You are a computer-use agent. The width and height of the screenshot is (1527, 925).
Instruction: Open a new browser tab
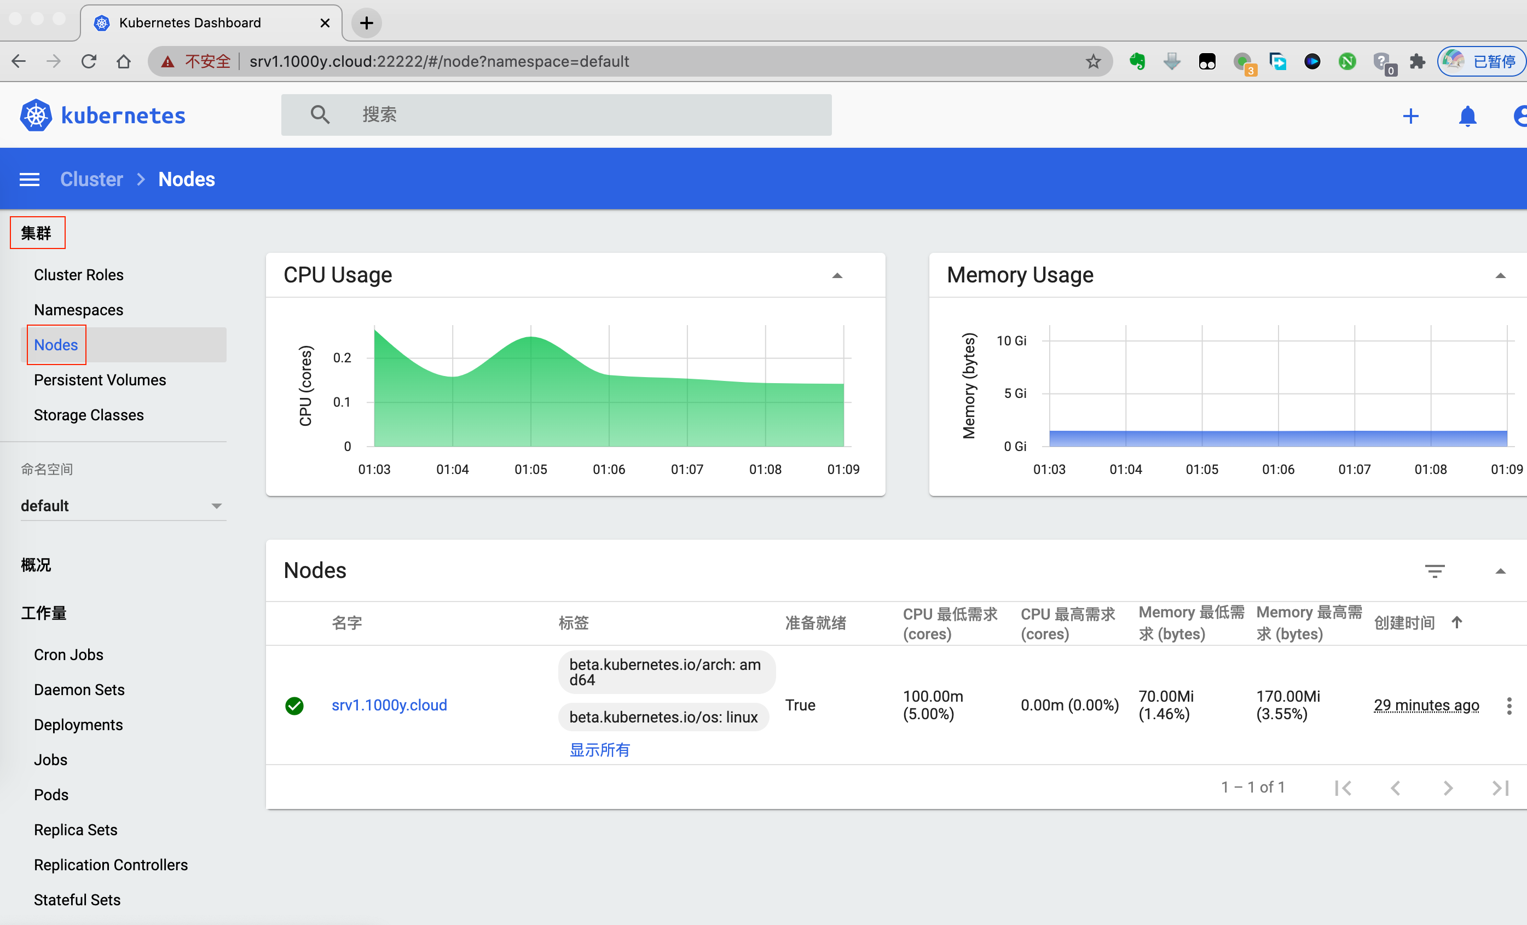(x=367, y=23)
